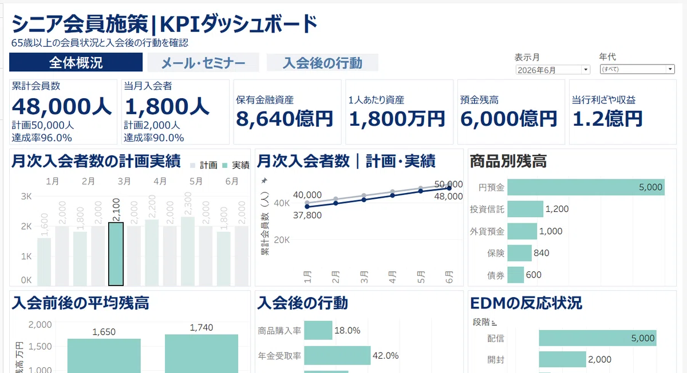687x373 pixels.
Task: Open the メール·セミナー tab
Action: (x=203, y=63)
